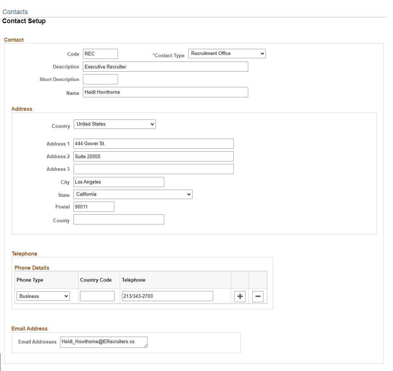This screenshot has height=371, width=393.
Task: Open the Phone Type dropdown
Action: click(x=43, y=296)
